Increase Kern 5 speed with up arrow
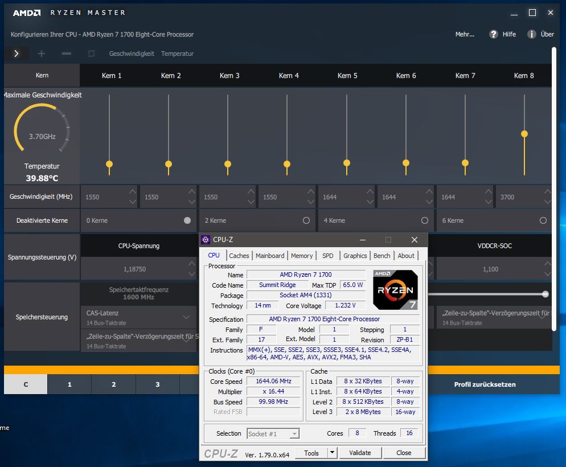This screenshot has width=566, height=467. [370, 191]
